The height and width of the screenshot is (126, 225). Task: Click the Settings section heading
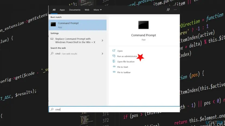pyautogui.click(x=55, y=33)
